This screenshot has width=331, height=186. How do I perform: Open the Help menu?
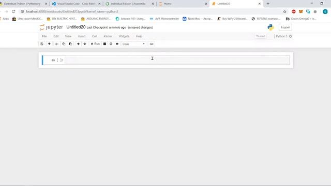(139, 36)
